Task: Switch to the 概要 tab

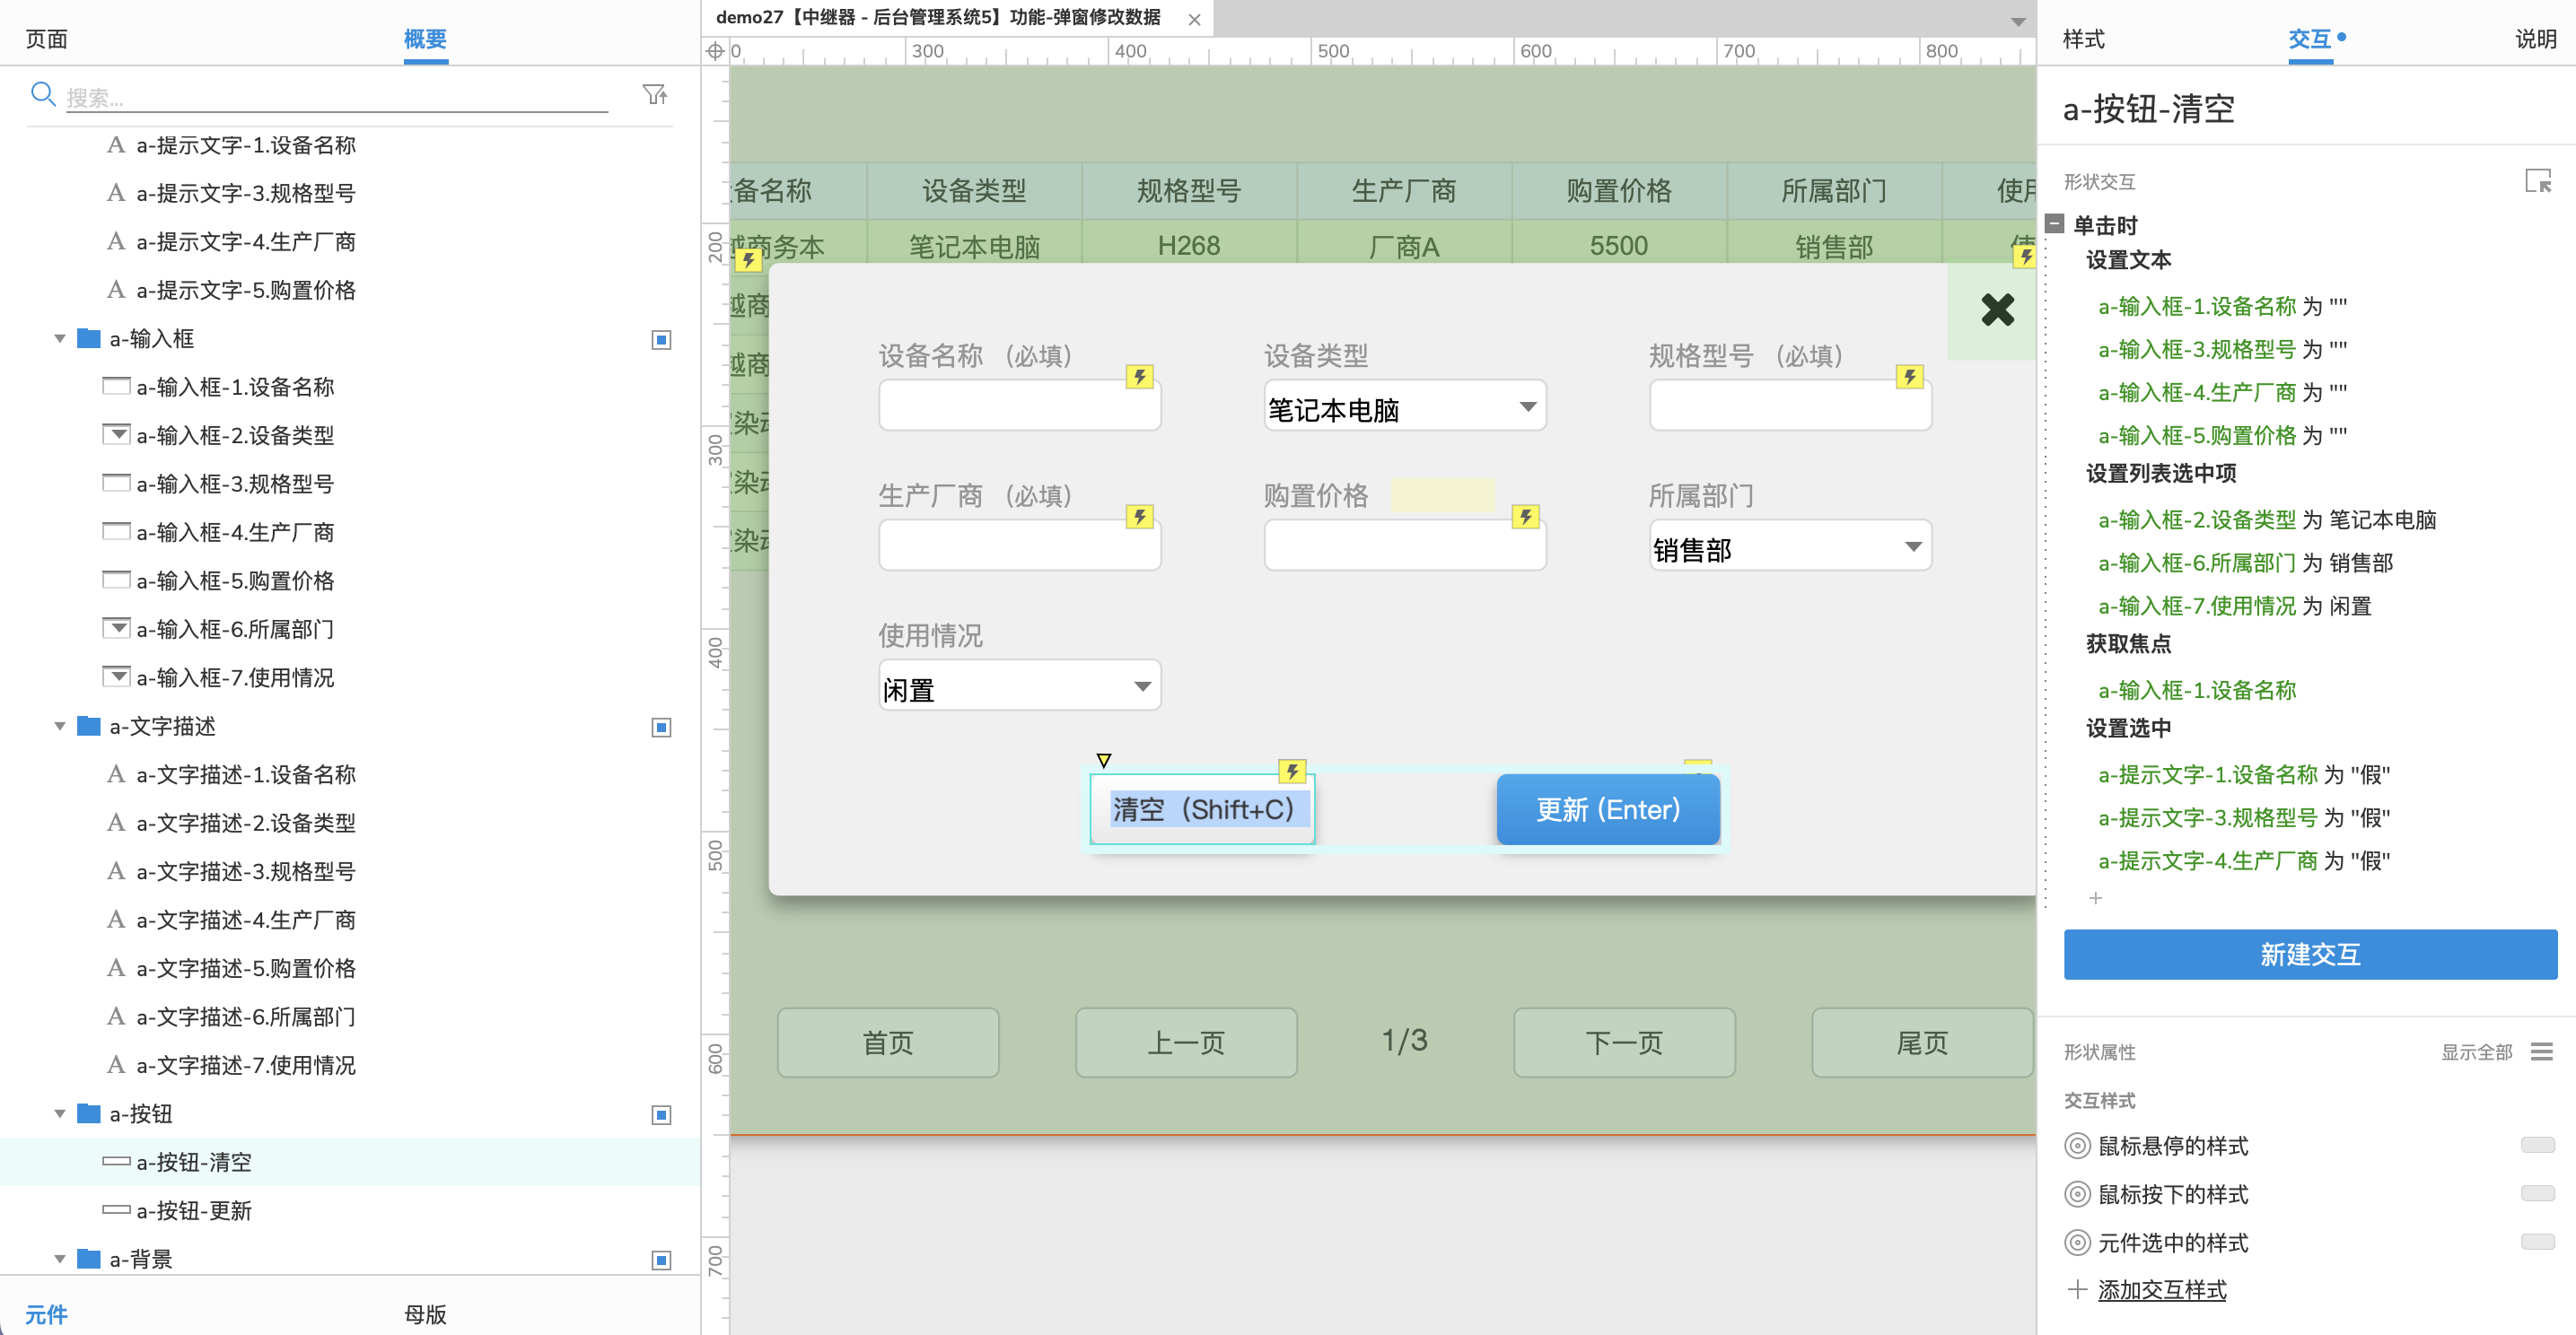Action: tap(425, 39)
